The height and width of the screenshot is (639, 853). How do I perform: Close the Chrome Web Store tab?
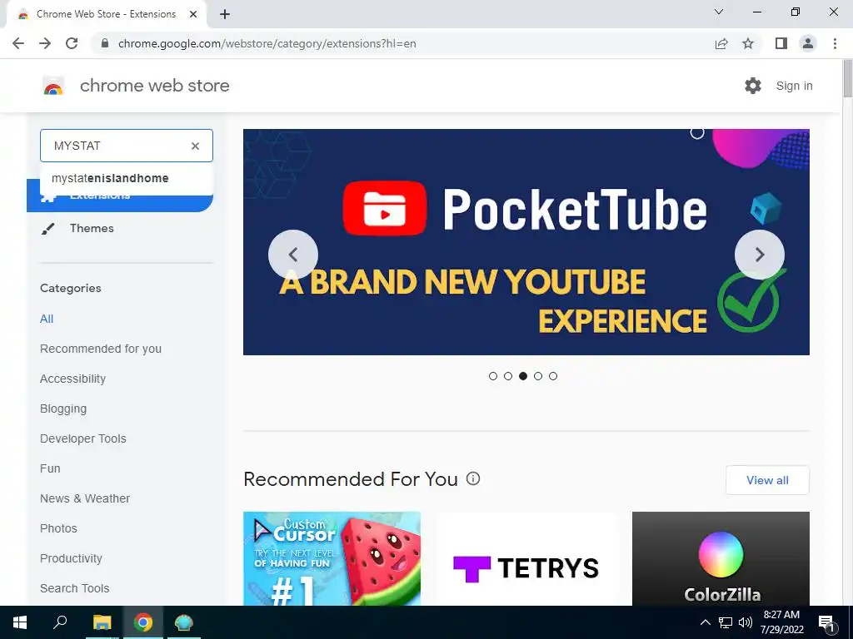click(193, 14)
